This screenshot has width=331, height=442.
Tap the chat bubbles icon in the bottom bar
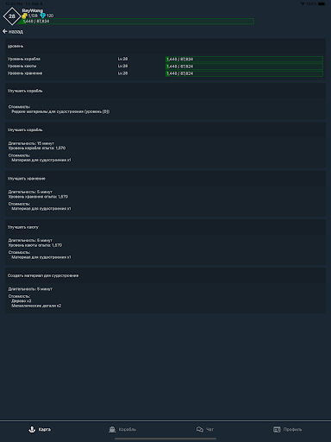coord(200,429)
